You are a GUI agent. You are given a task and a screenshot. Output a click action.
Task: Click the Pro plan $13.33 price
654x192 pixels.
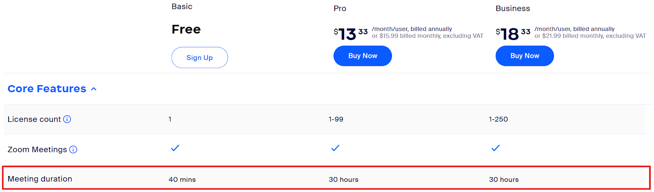click(x=350, y=33)
